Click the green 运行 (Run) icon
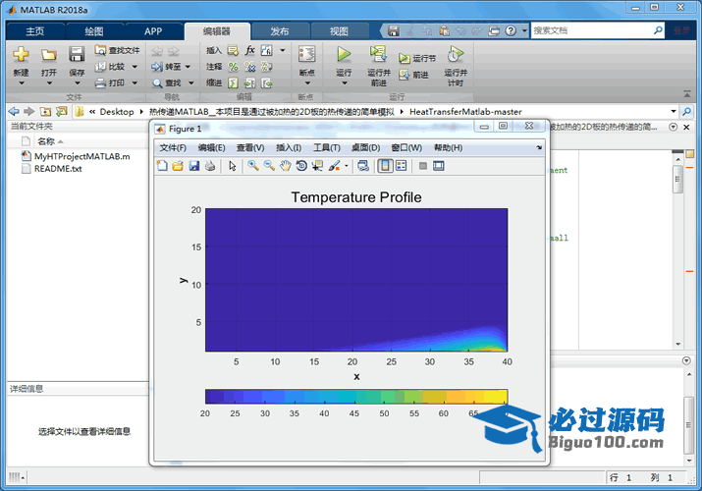 click(344, 55)
